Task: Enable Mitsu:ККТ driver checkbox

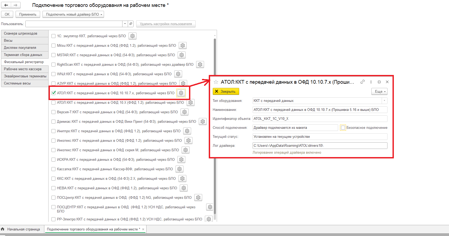Action: [x=54, y=45]
